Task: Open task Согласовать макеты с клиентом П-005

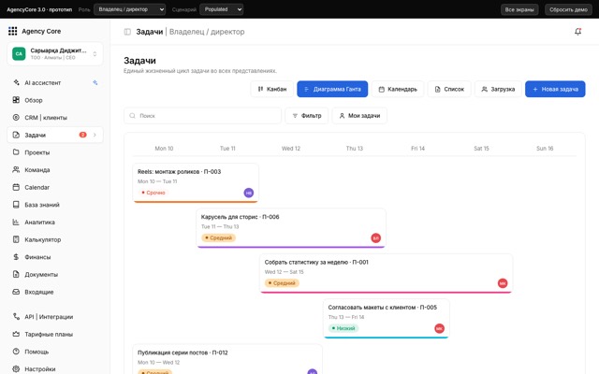Action: [x=387, y=319]
